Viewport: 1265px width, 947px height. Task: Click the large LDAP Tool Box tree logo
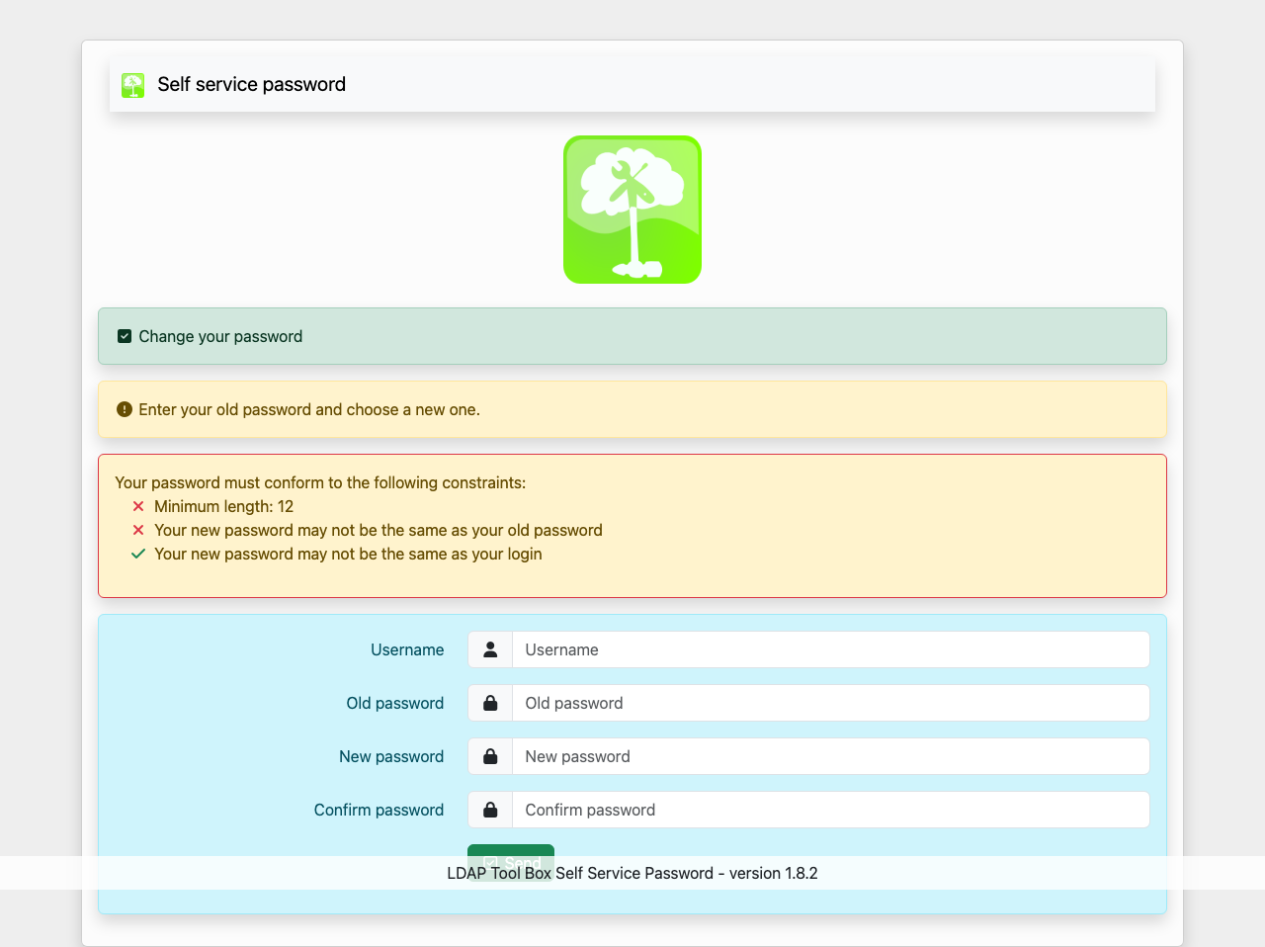point(632,210)
